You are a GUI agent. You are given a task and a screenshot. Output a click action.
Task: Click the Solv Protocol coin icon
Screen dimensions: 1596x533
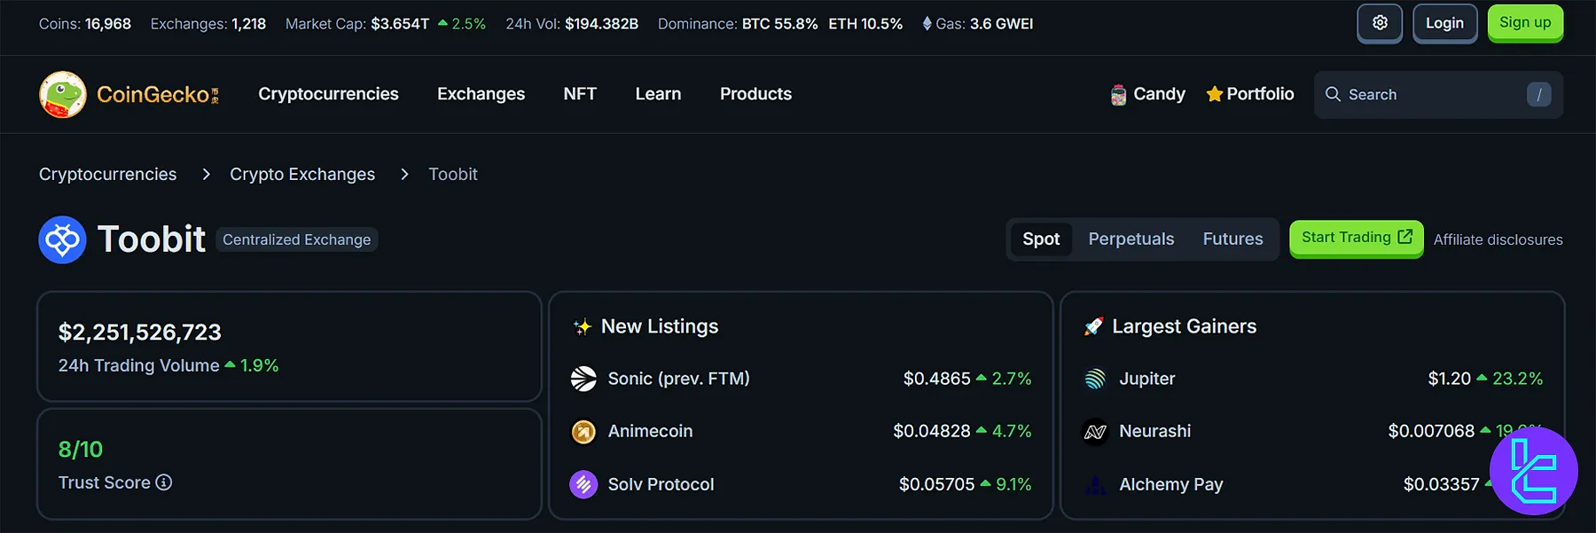tap(583, 484)
